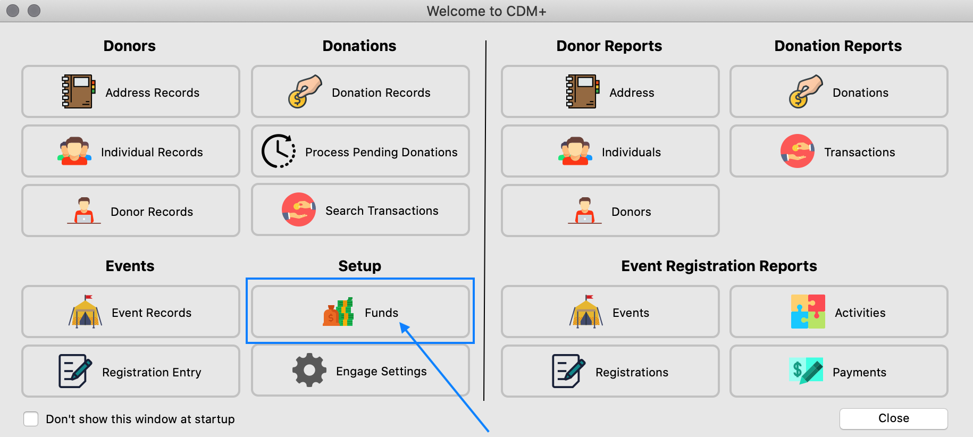The height and width of the screenshot is (437, 973).
Task: Open the Engage Settings gear icon
Action: tap(309, 370)
